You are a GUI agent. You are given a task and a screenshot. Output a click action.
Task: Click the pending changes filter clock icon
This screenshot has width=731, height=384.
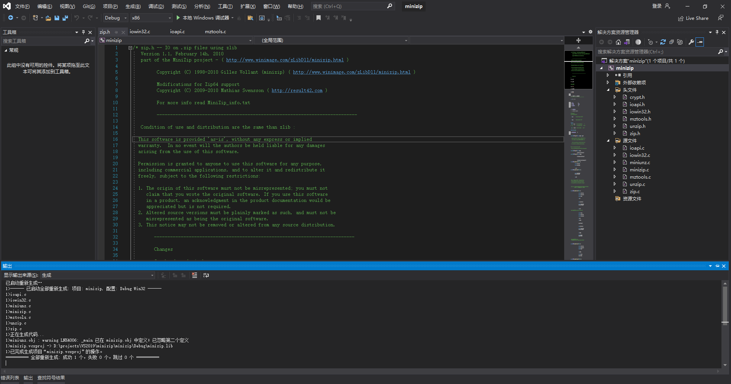tap(650, 42)
